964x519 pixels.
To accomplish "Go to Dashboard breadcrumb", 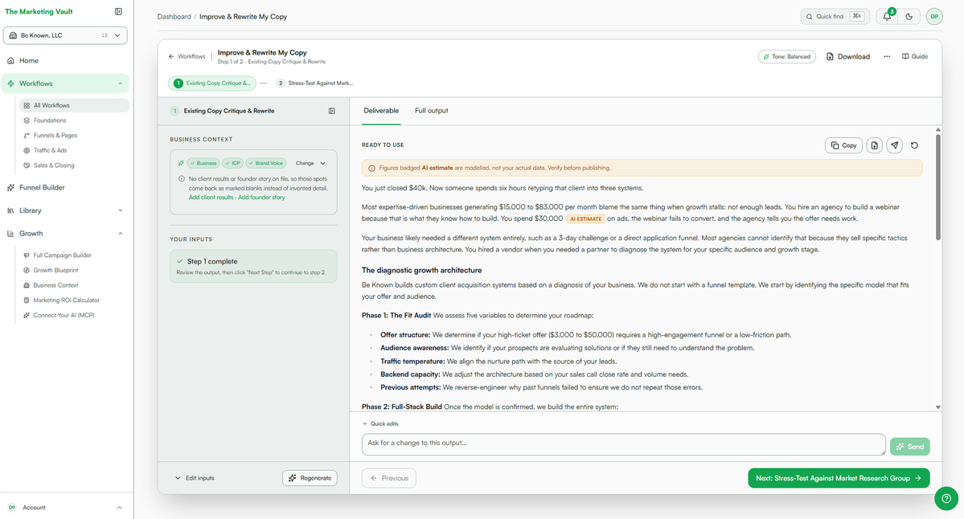I will (x=174, y=17).
